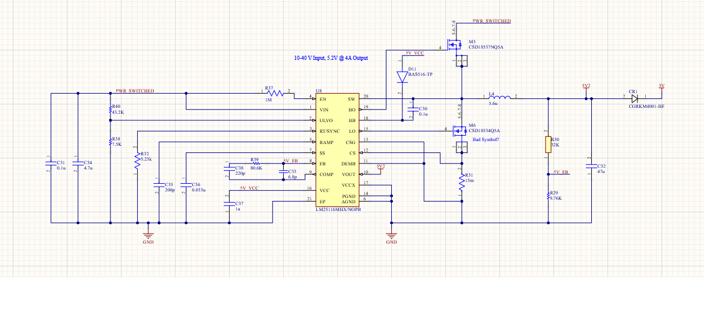The width and height of the screenshot is (704, 310).
Task: Click the SW pin label on U8
Action: tap(351, 99)
